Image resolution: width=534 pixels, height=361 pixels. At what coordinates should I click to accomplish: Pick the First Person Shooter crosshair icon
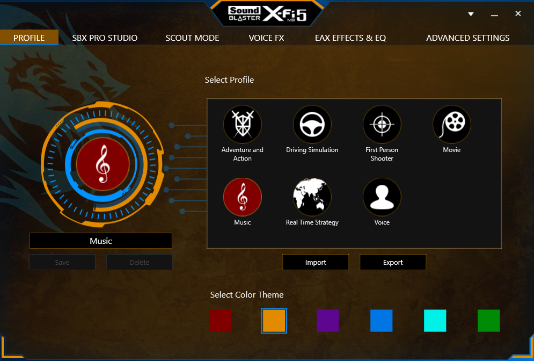[382, 125]
